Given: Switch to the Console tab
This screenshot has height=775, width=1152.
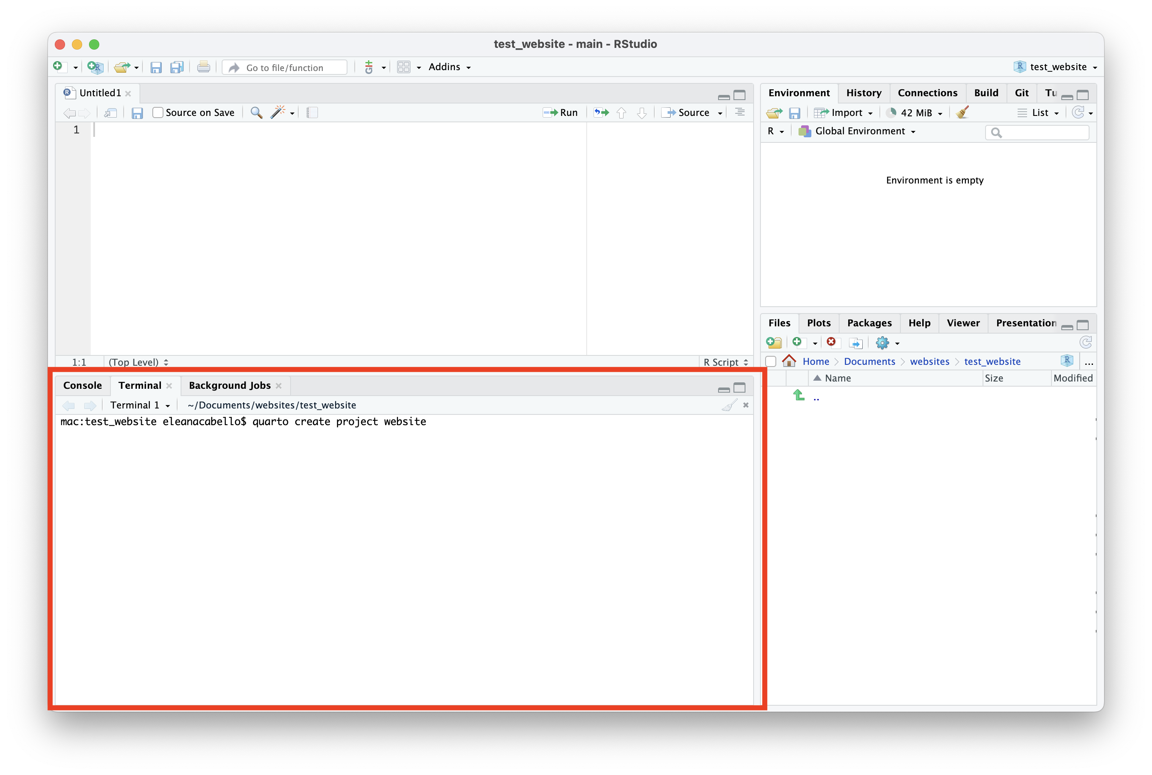Looking at the screenshot, I should pyautogui.click(x=83, y=385).
